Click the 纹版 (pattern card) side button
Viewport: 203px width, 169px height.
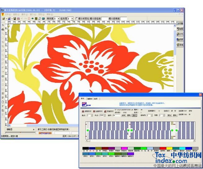point(180,39)
